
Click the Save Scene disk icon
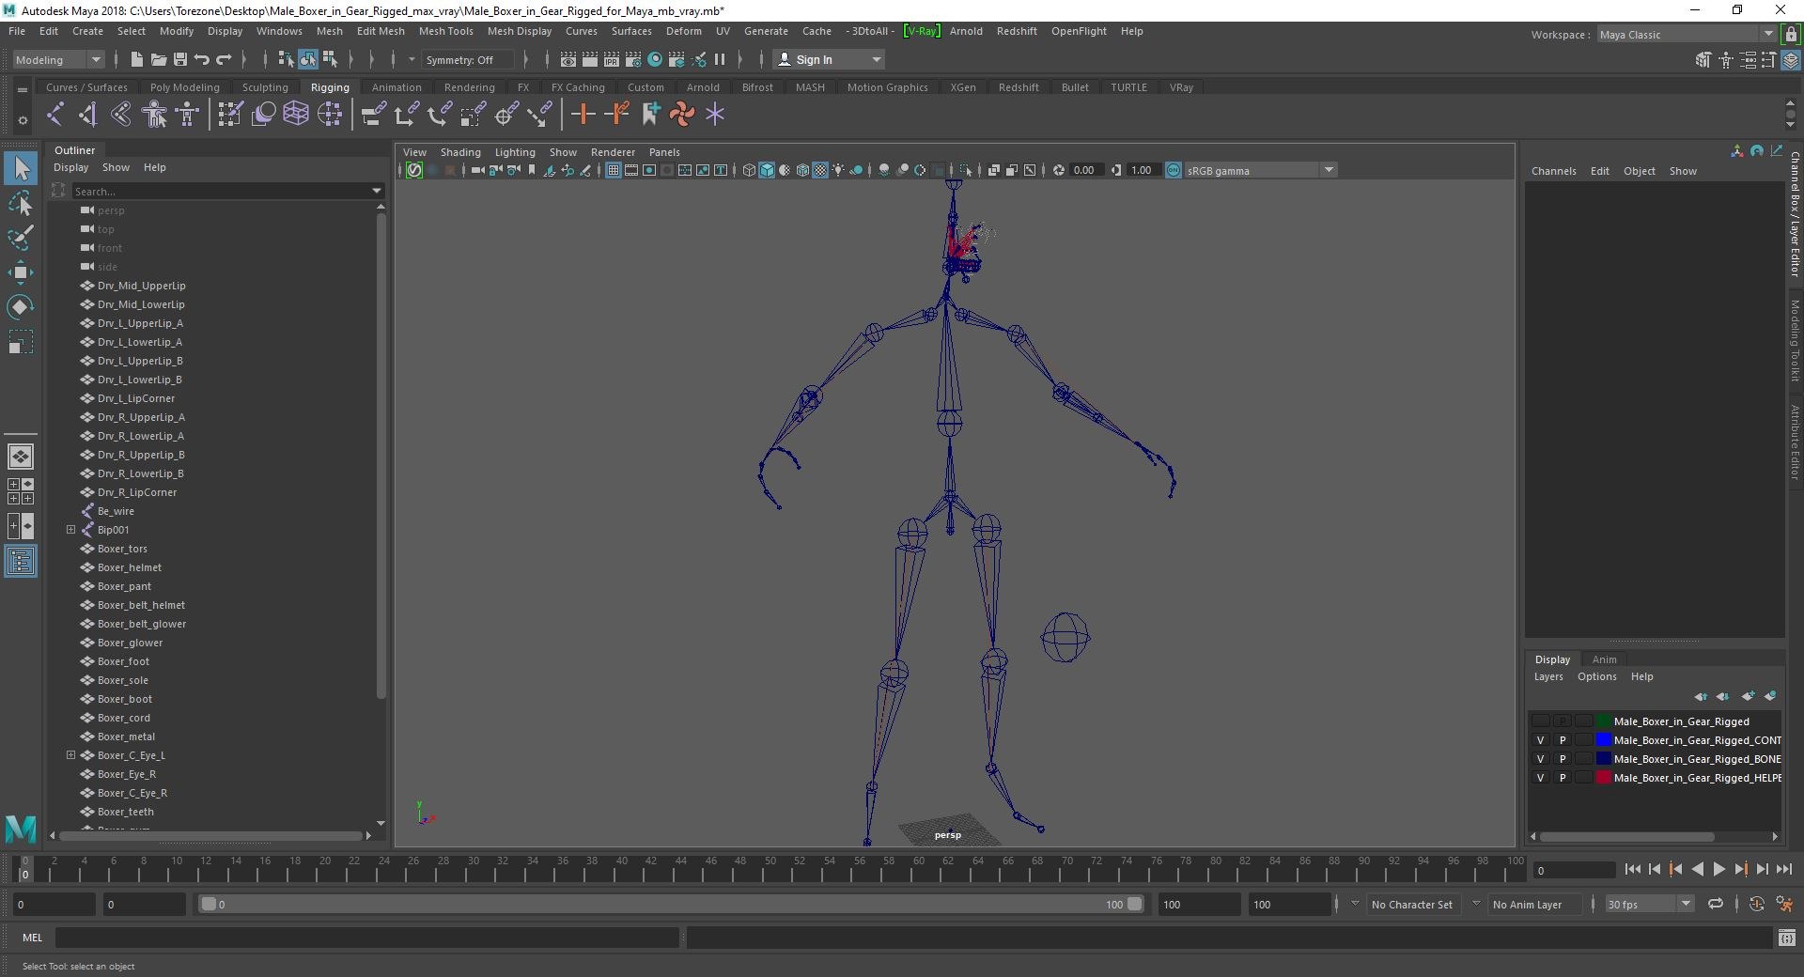pyautogui.click(x=179, y=59)
